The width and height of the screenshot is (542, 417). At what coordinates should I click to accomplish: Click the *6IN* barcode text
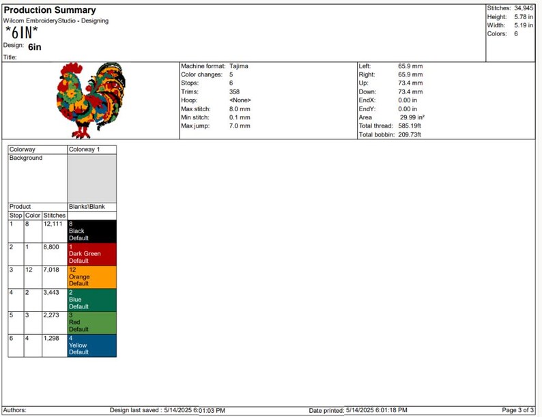coord(21,33)
